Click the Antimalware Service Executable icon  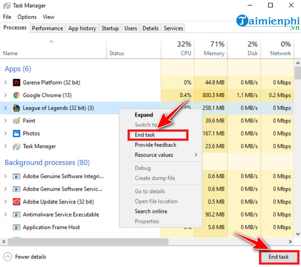tap(16, 214)
